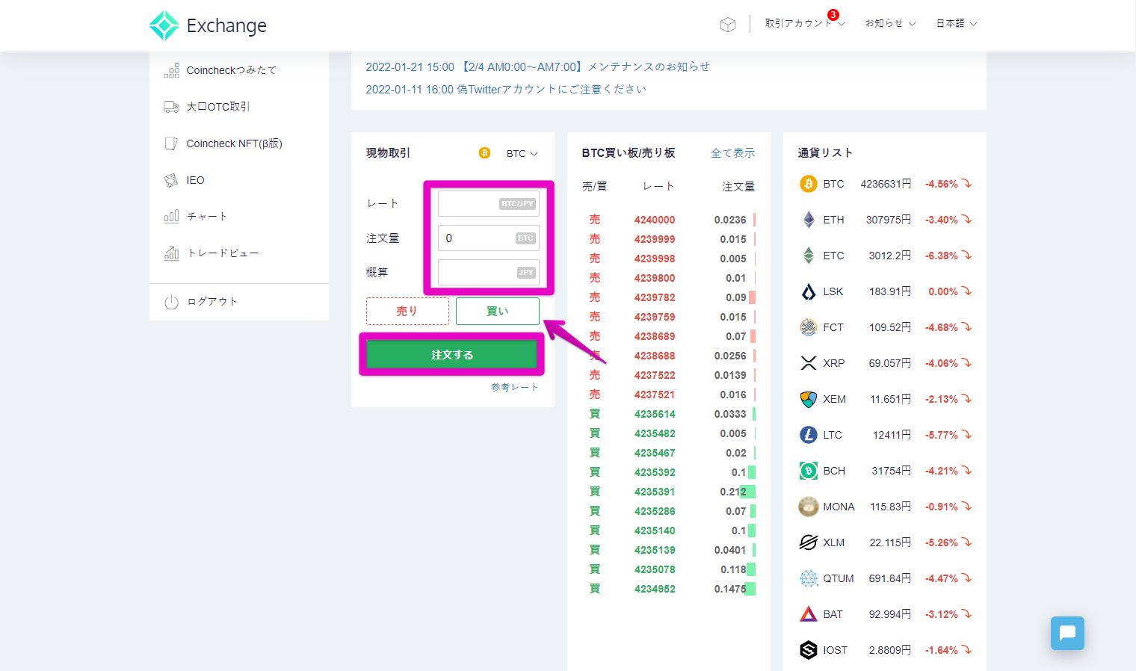Select the 売り order side
This screenshot has width=1136, height=671.
coord(407,311)
